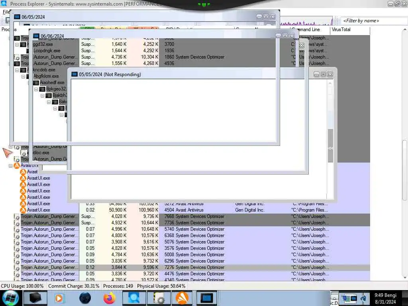Click '4504 Avast Antivirus' description cell
The width and height of the screenshot is (408, 306).
(184, 210)
